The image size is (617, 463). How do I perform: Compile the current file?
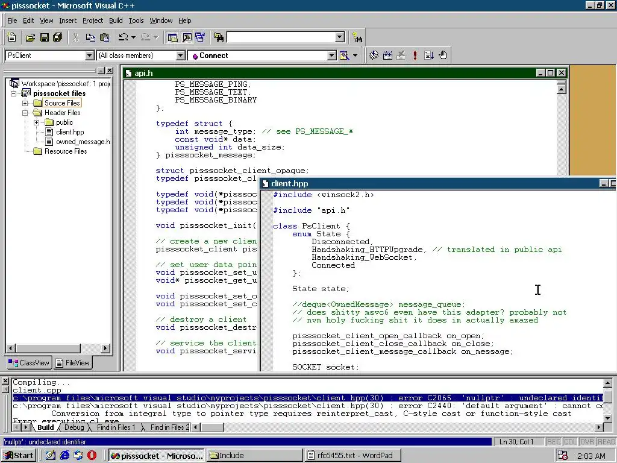(x=374, y=55)
